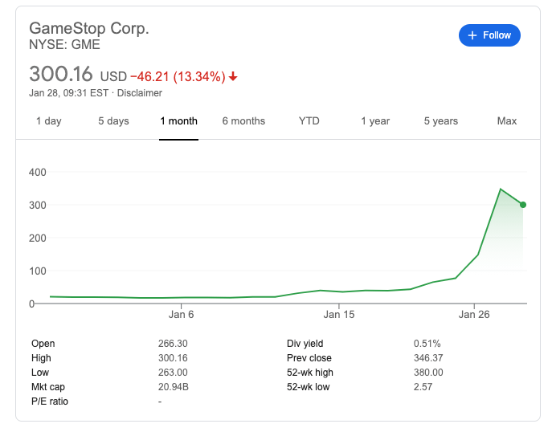Click the 300.16 current price value
The height and width of the screenshot is (432, 552).
point(61,75)
